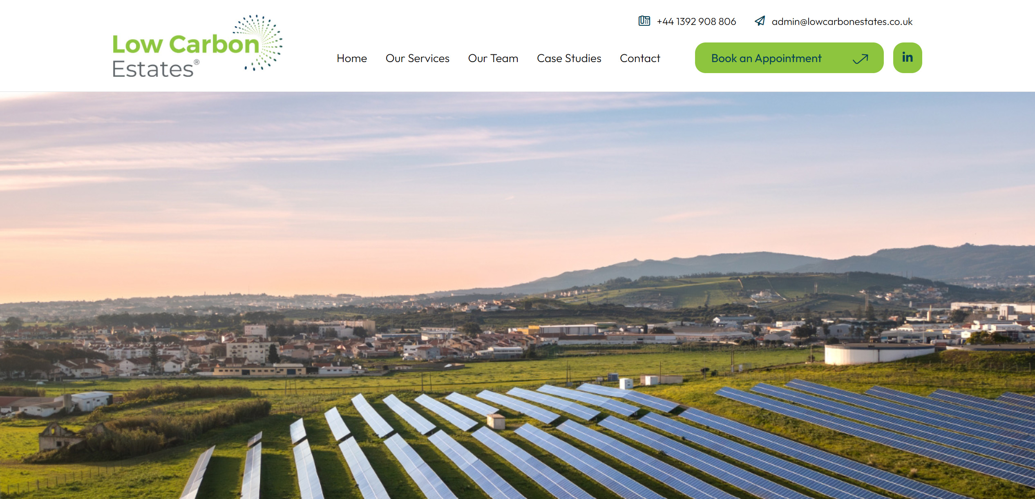Click the Book an Appointment button text
This screenshot has width=1035, height=499.
[x=766, y=58]
